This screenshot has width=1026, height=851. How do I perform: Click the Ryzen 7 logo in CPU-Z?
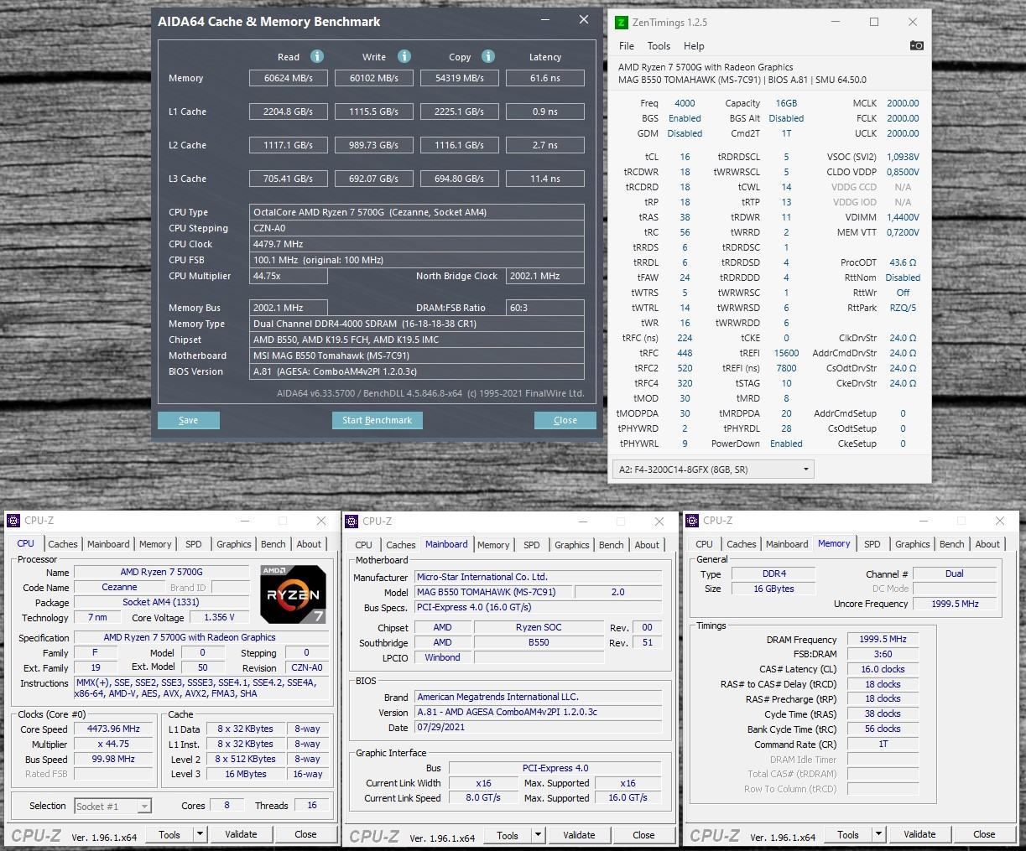[292, 594]
